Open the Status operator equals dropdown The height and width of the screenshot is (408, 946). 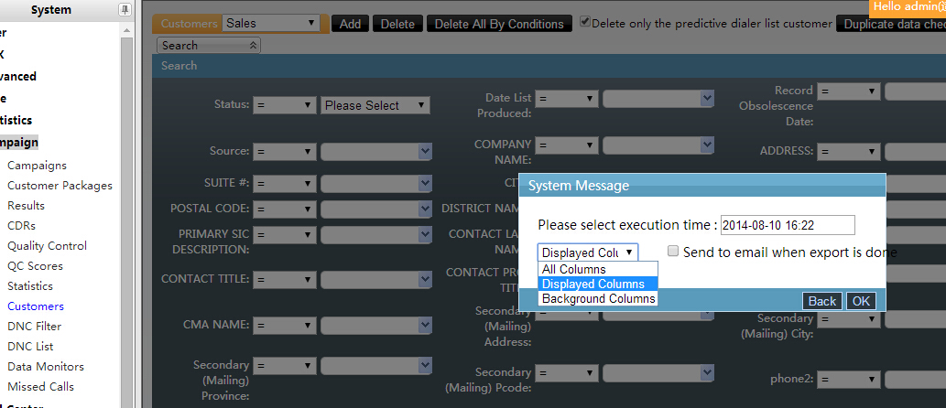[285, 105]
